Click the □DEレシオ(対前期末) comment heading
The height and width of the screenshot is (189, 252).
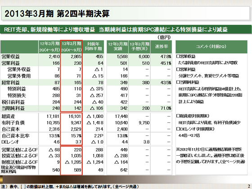(x=195, y=129)
